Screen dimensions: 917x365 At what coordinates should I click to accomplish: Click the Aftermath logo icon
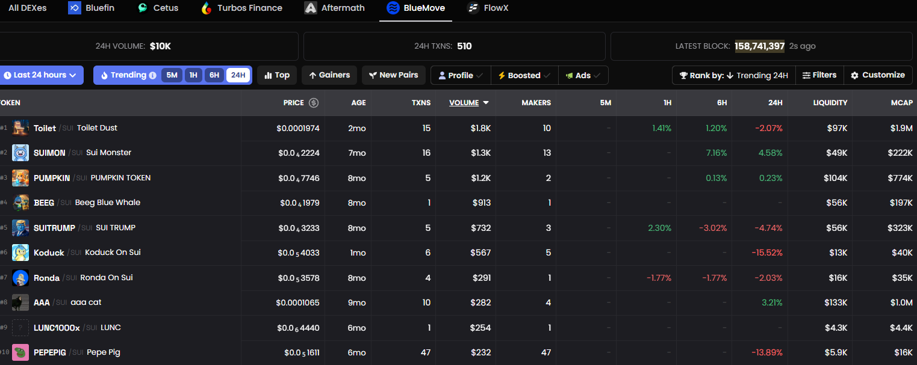pyautogui.click(x=311, y=8)
